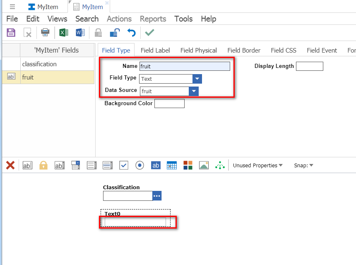This screenshot has width=356, height=265.
Task: Click the yellow padlock password field icon
Action: click(43, 165)
